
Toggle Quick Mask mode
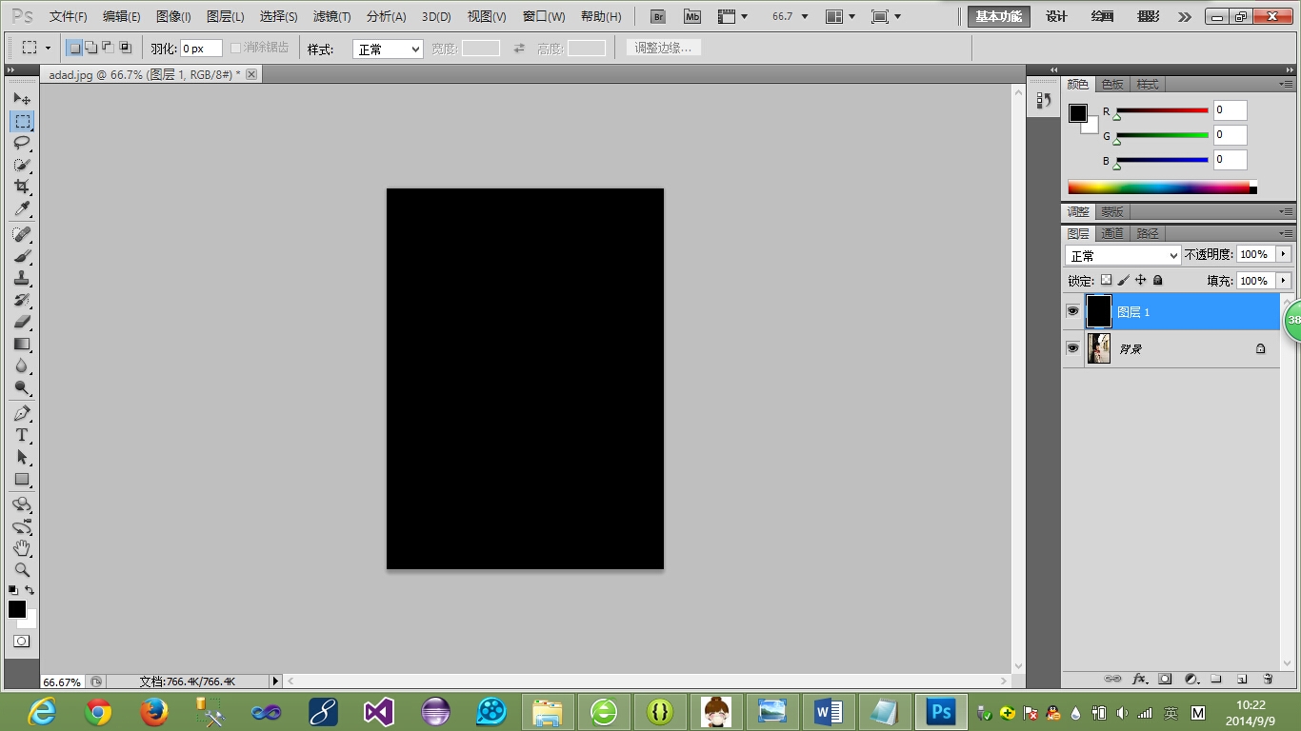(x=21, y=642)
